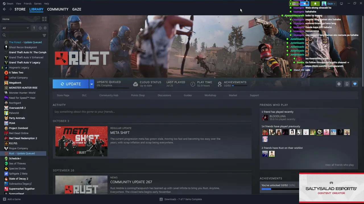364x204 pixels.
Task: Open the Community Update 267 thumbnail
Action: pyautogui.click(x=81, y=185)
